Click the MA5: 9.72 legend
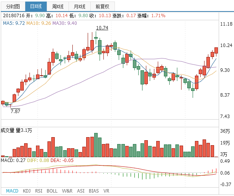Viewport: 234px width, 196px height. tap(14, 23)
